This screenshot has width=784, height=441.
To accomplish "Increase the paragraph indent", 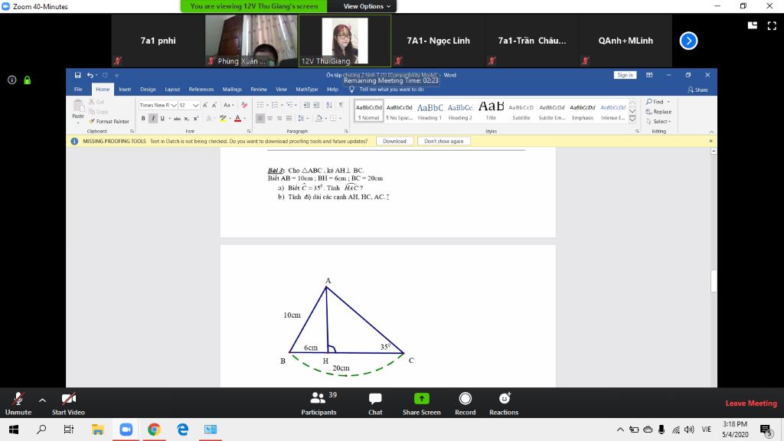I will 316,105.
